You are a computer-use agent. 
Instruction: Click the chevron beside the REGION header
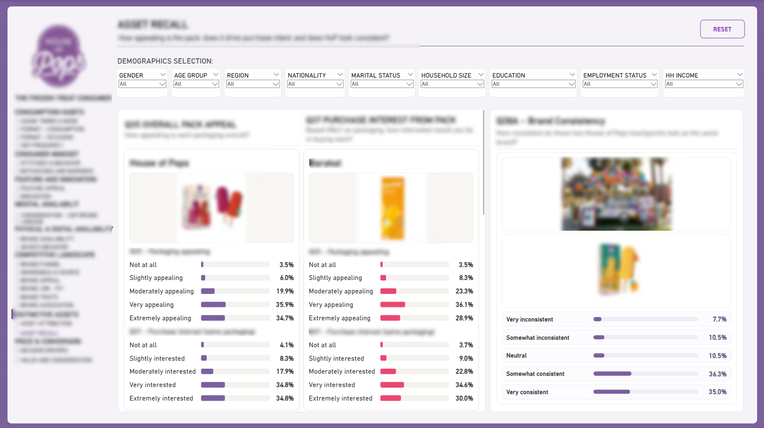276,74
